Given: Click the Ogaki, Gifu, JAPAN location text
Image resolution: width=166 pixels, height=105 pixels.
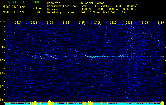Looking at the screenshot, I should click(x=109, y=6).
